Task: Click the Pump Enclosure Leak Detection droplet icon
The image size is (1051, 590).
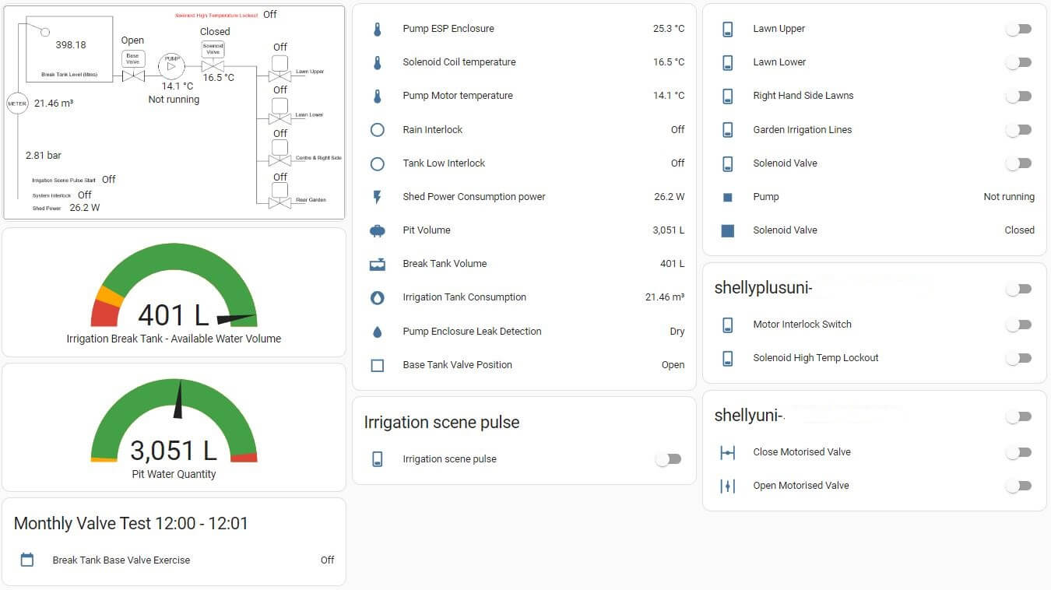Action: click(x=378, y=332)
